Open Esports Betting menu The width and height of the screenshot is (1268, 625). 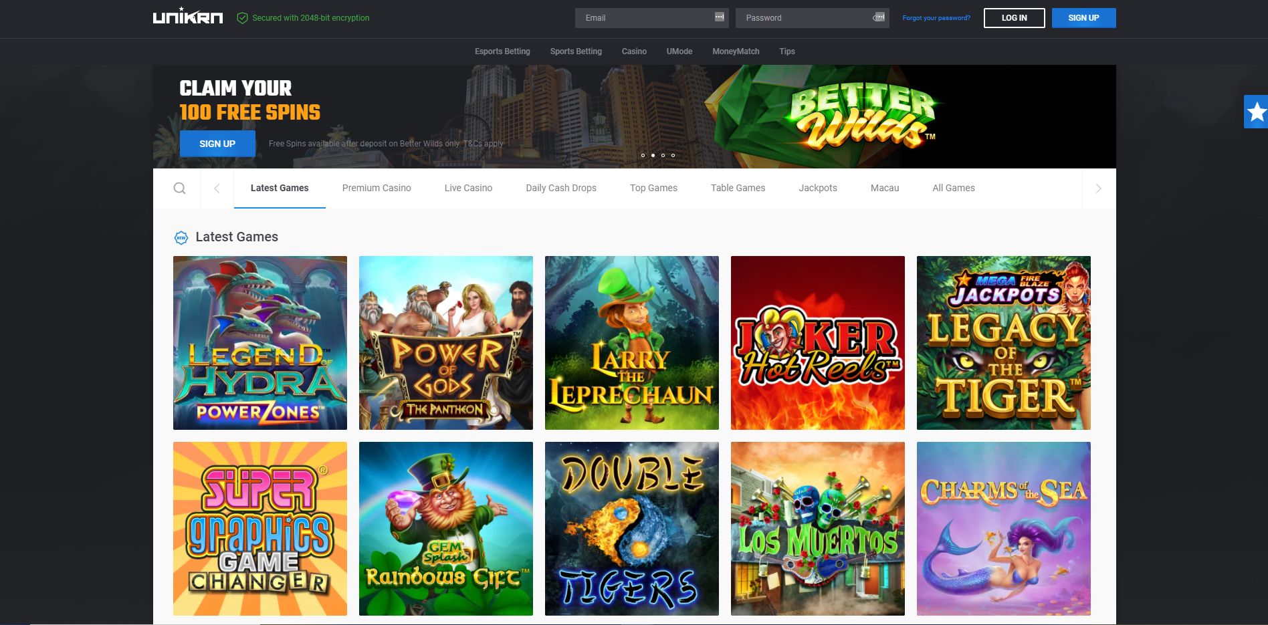coord(502,51)
